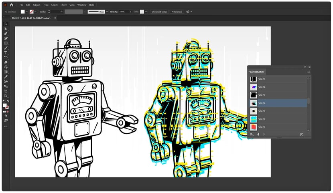The height and width of the screenshot is (193, 333).
Task: Select the Selection tool arrow
Action: 6,24
